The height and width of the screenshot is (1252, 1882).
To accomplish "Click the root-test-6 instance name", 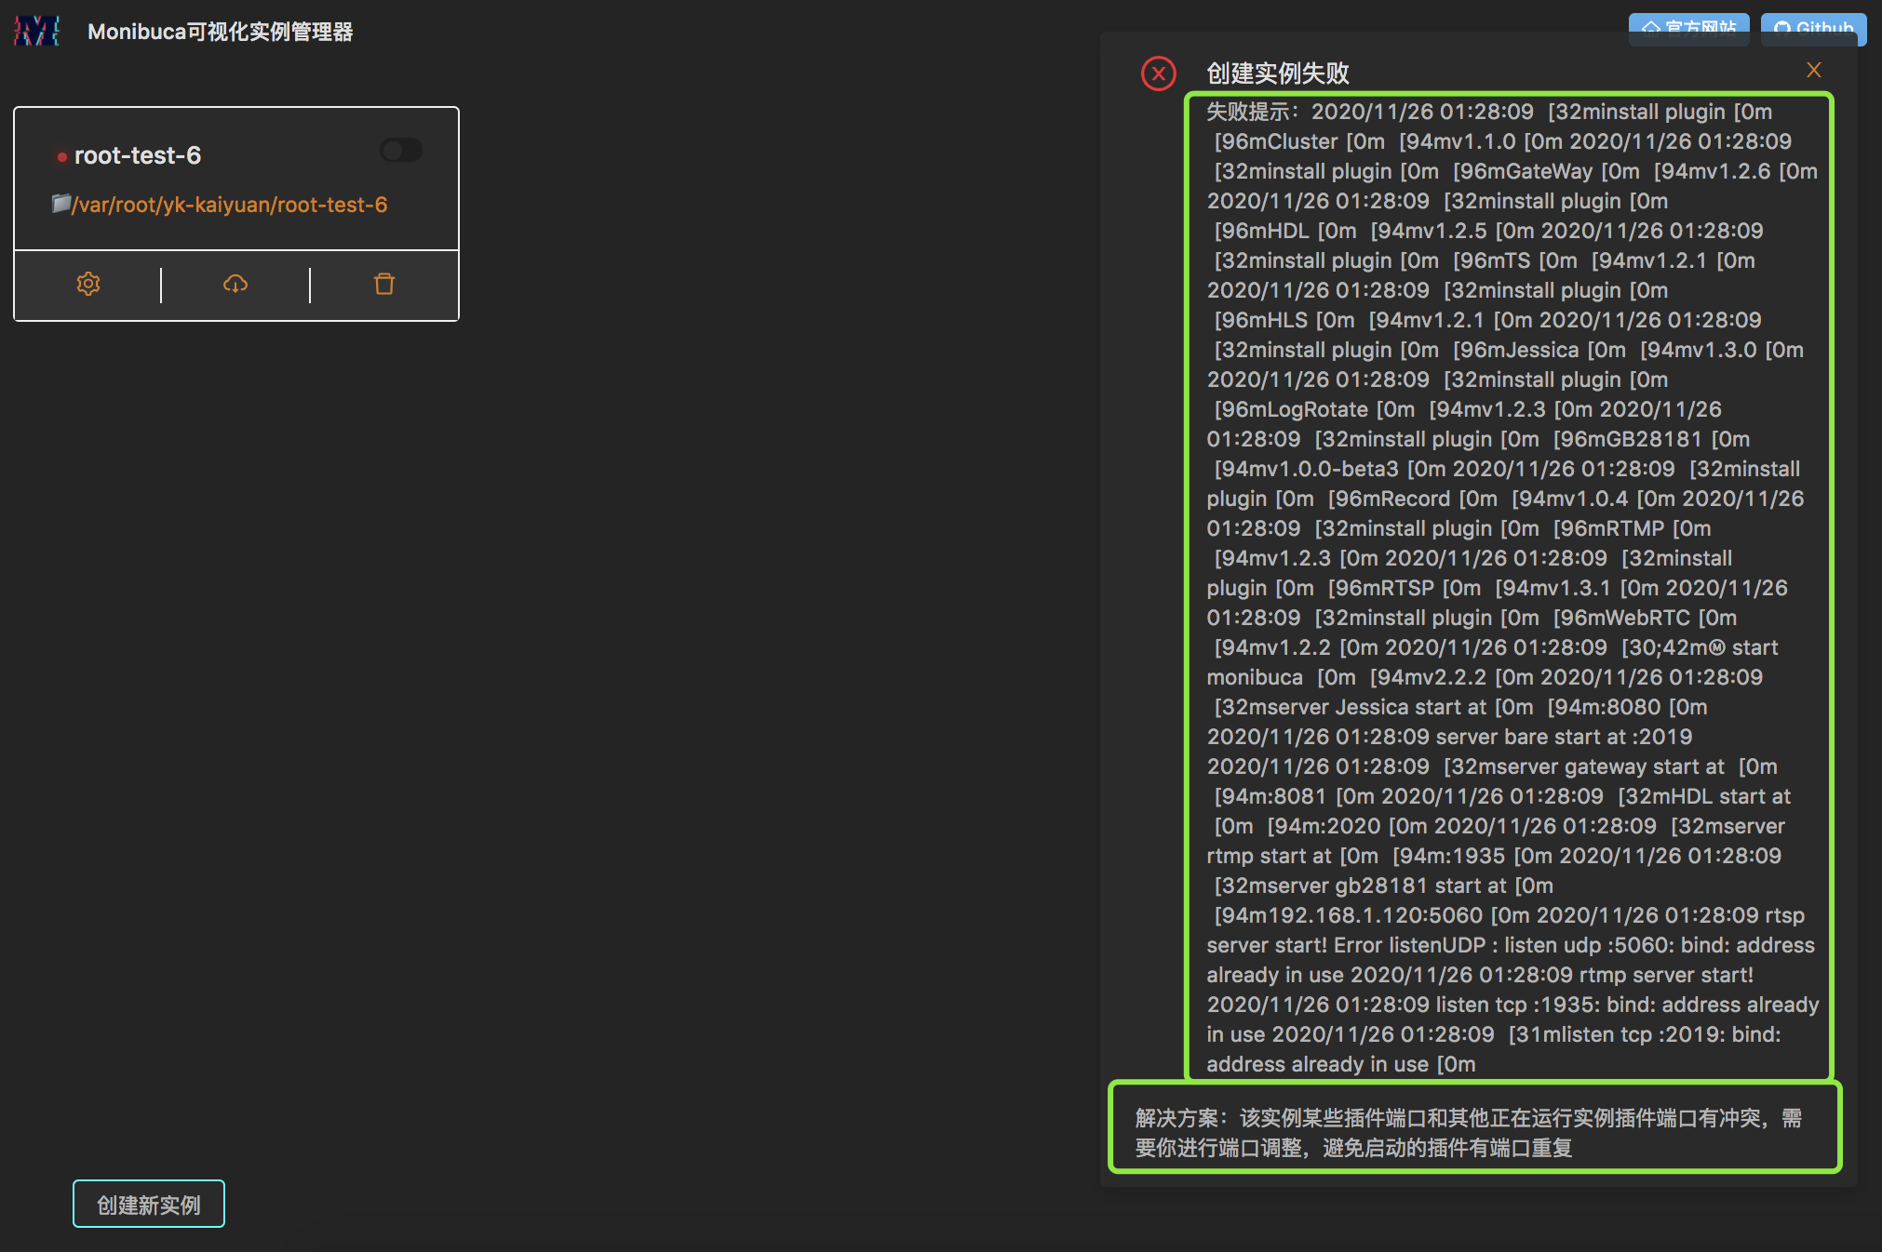I will coord(138,155).
